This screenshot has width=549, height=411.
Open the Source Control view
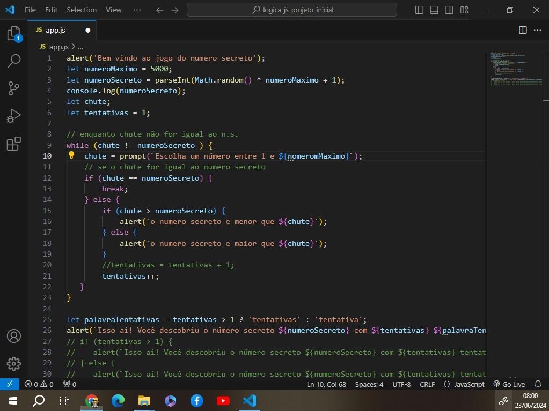point(13,88)
